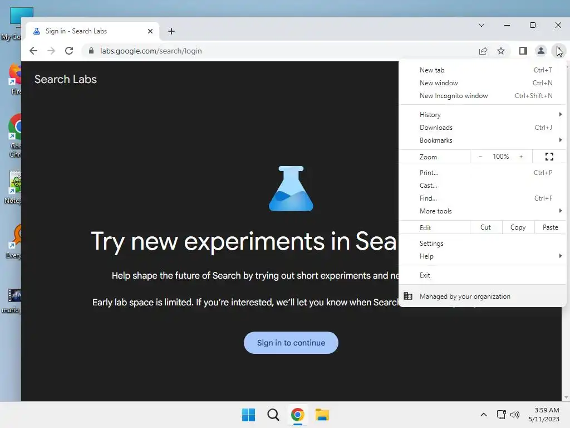Close the Sign in - Search Labs tab
The width and height of the screenshot is (570, 428).
150,31
